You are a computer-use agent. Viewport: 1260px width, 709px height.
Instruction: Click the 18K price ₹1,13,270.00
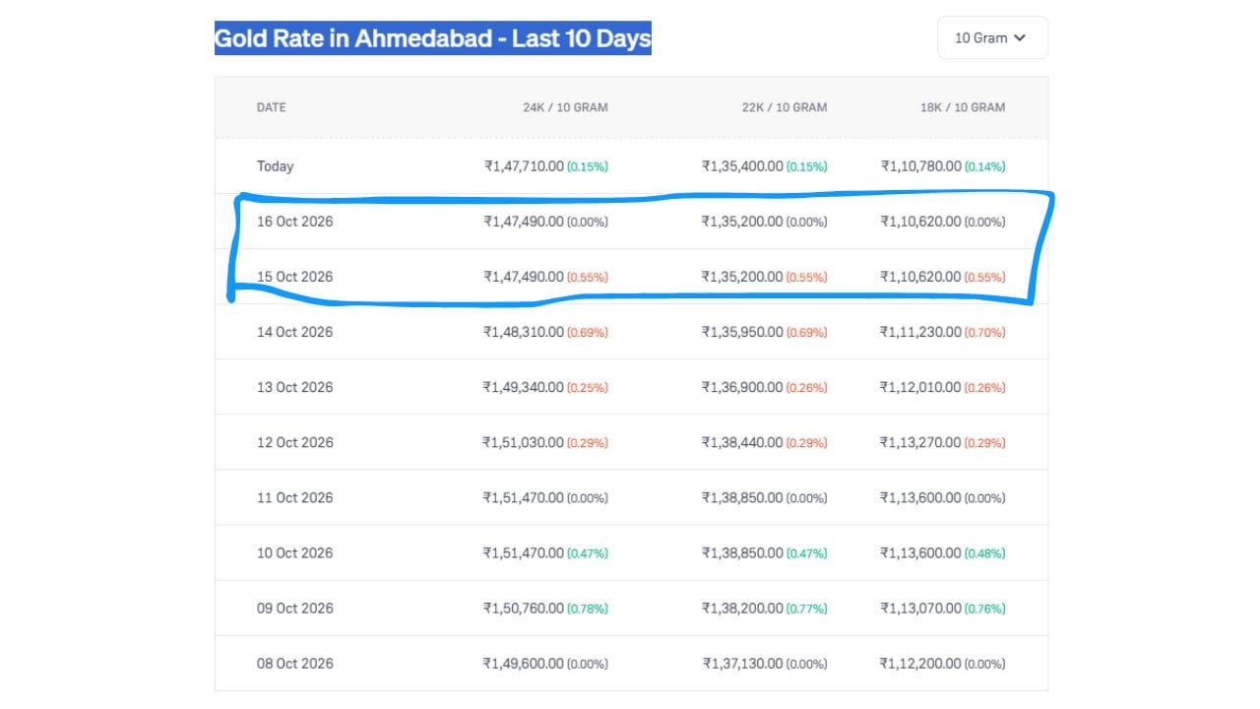(x=921, y=442)
